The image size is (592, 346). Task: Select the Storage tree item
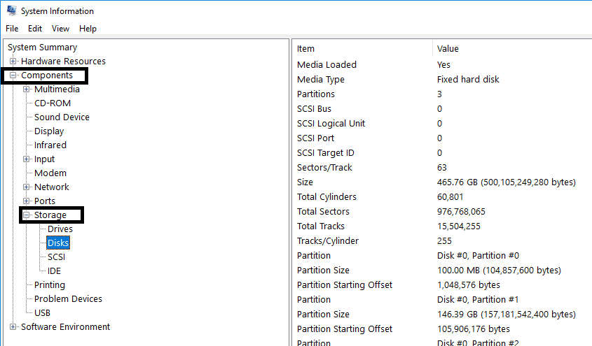[50, 215]
